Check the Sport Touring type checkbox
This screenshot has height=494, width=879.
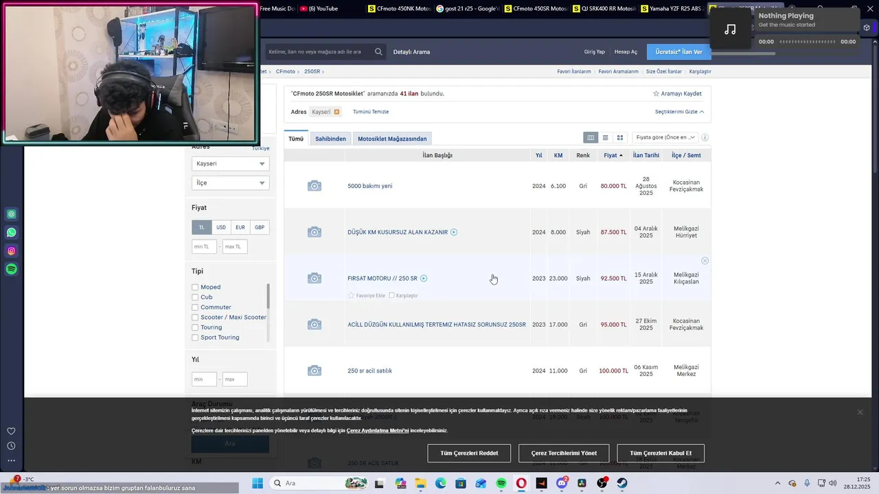tap(195, 338)
